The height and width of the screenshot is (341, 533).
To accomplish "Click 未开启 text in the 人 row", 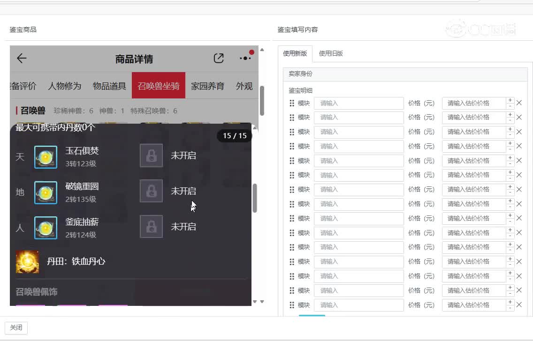I will point(183,226).
